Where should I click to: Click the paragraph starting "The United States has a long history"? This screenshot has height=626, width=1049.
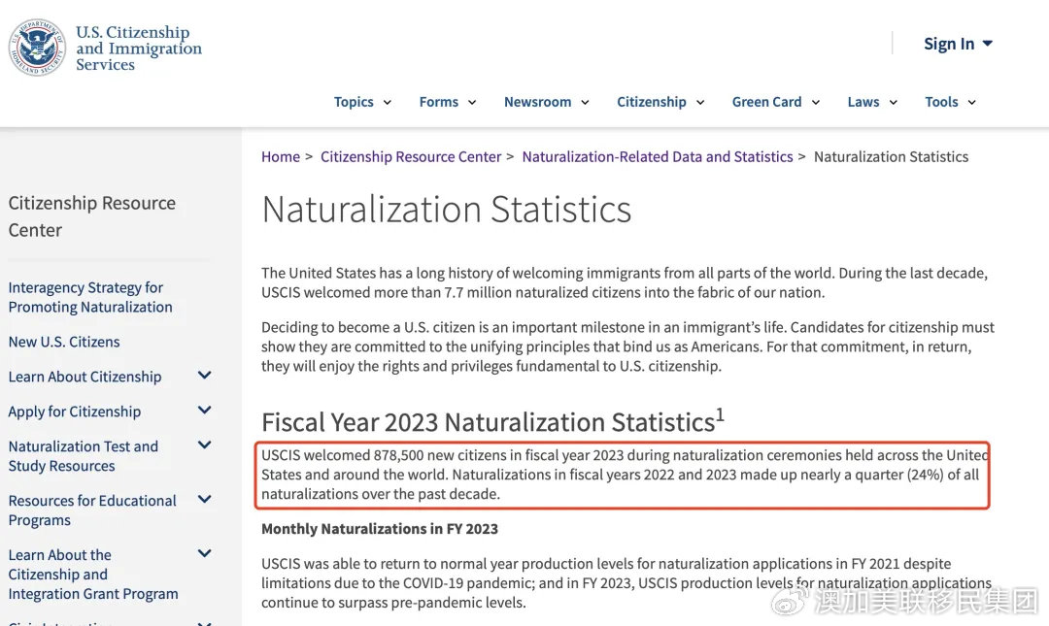pyautogui.click(x=625, y=282)
